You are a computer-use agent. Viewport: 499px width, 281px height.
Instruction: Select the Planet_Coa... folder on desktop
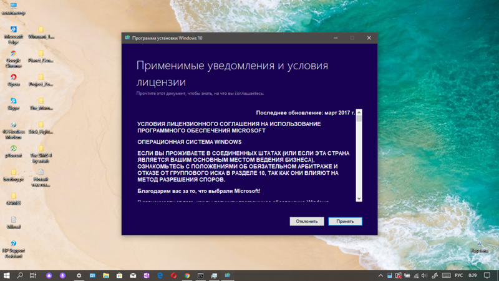pyautogui.click(x=41, y=56)
